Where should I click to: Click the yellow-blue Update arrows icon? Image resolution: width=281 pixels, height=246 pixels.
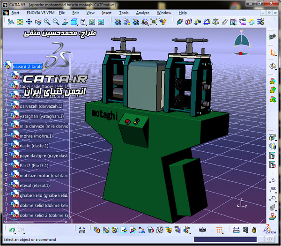tap(251, 22)
